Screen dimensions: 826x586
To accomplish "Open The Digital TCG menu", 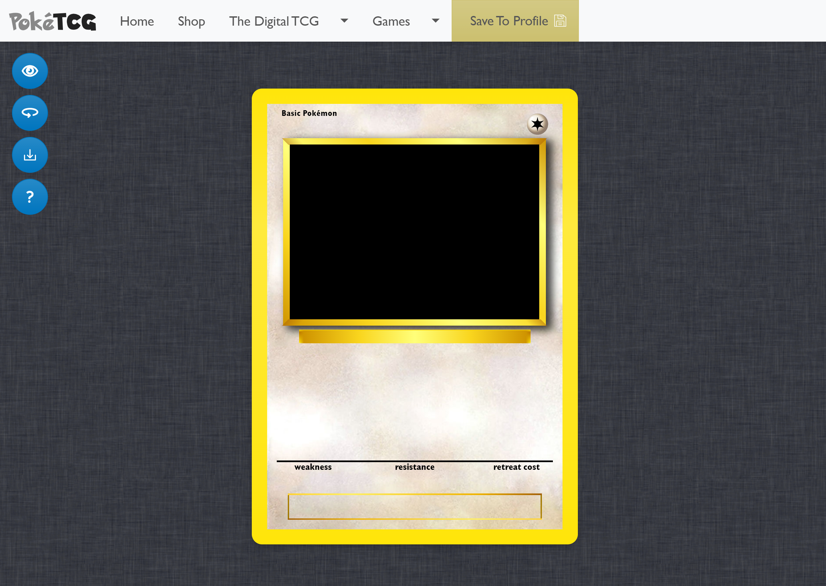I will 274,21.
